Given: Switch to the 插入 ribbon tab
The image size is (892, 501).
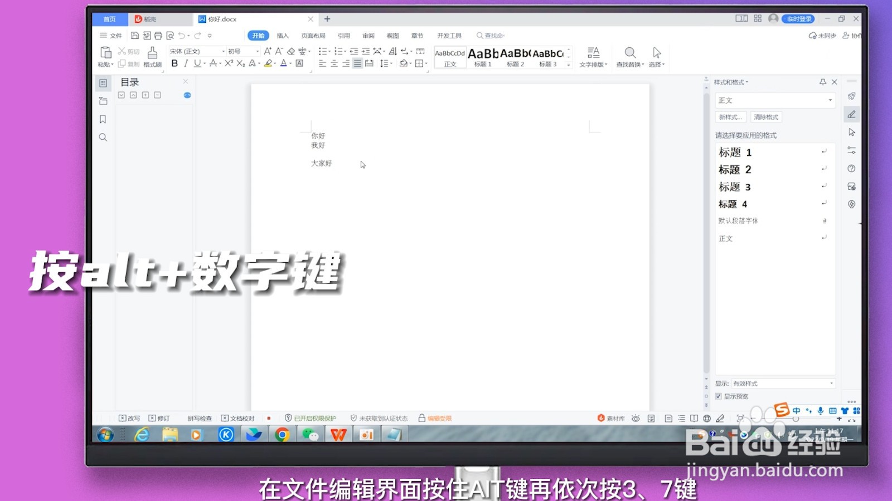Looking at the screenshot, I should 283,36.
